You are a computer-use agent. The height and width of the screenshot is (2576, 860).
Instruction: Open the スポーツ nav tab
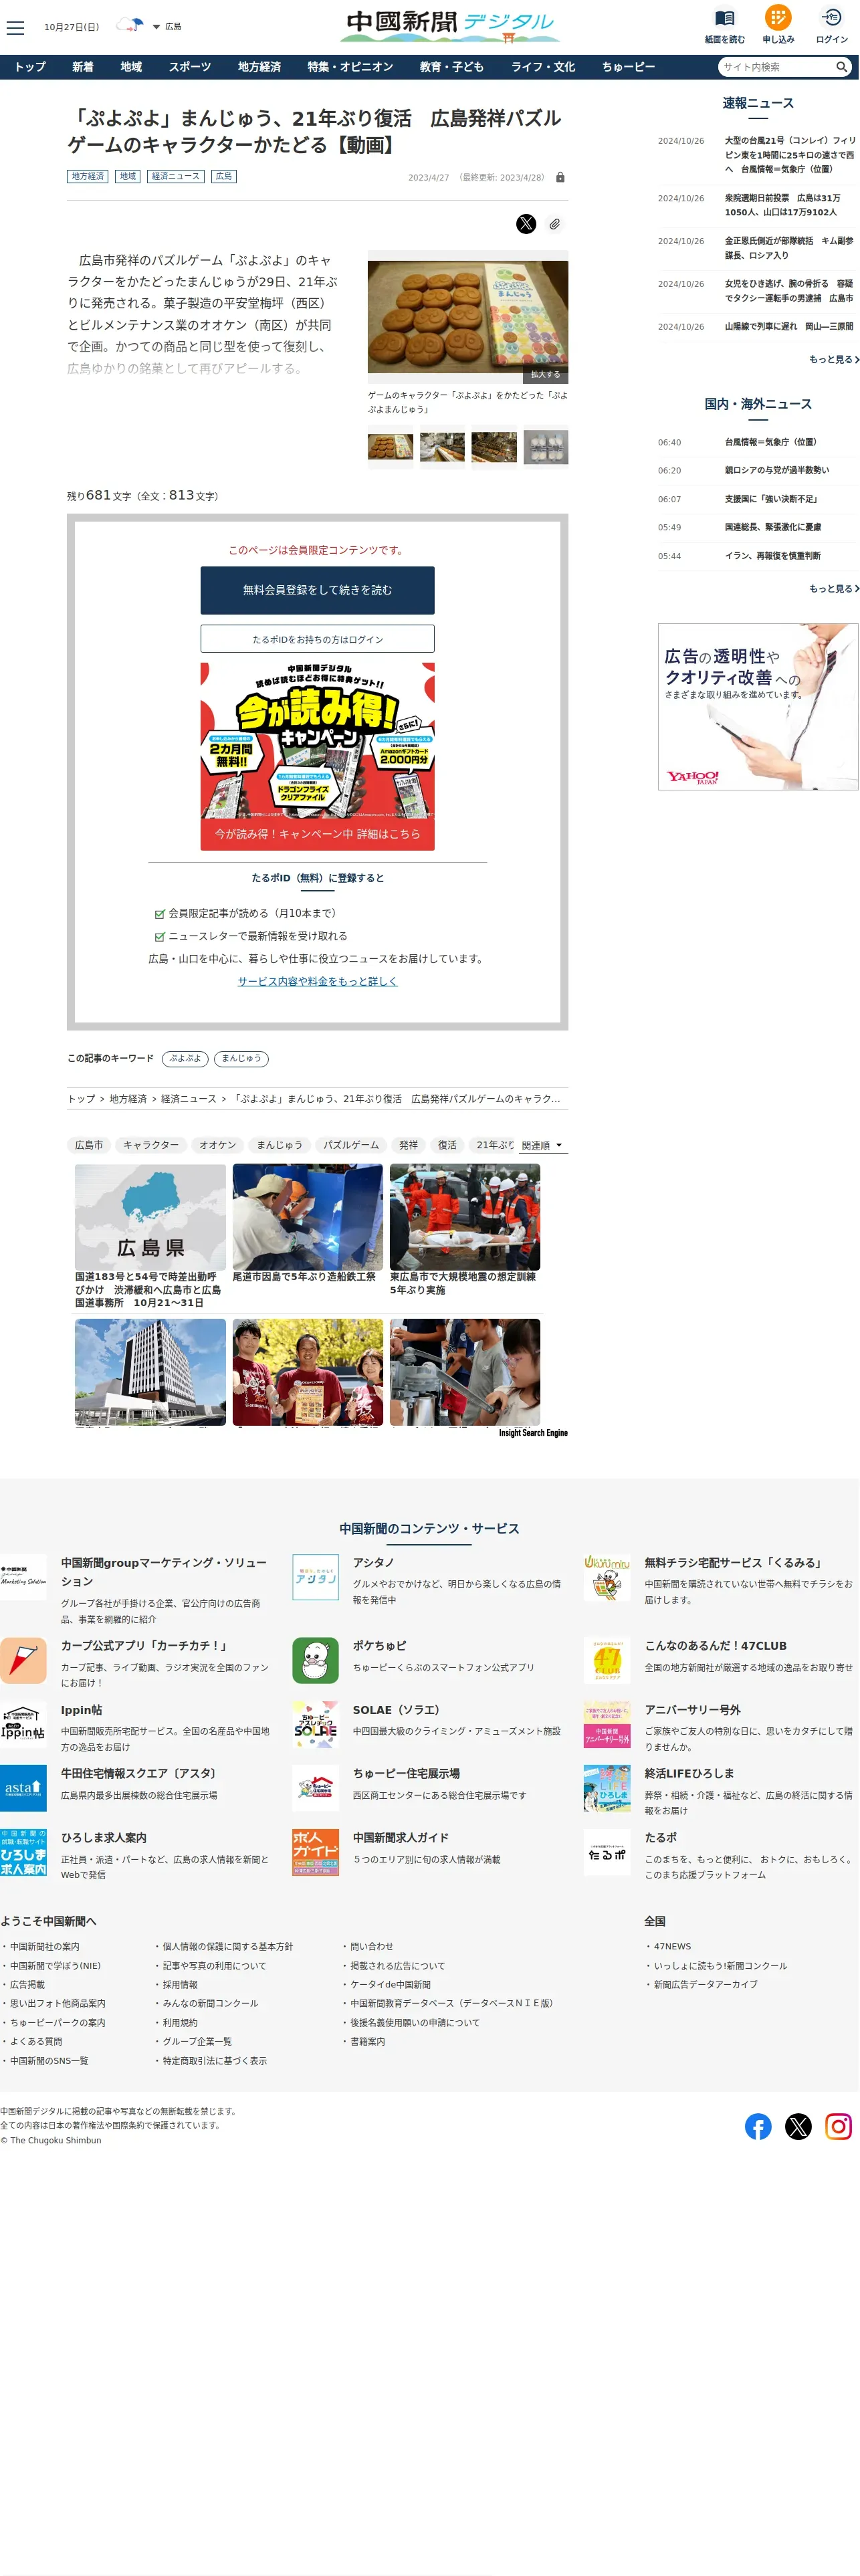click(190, 67)
